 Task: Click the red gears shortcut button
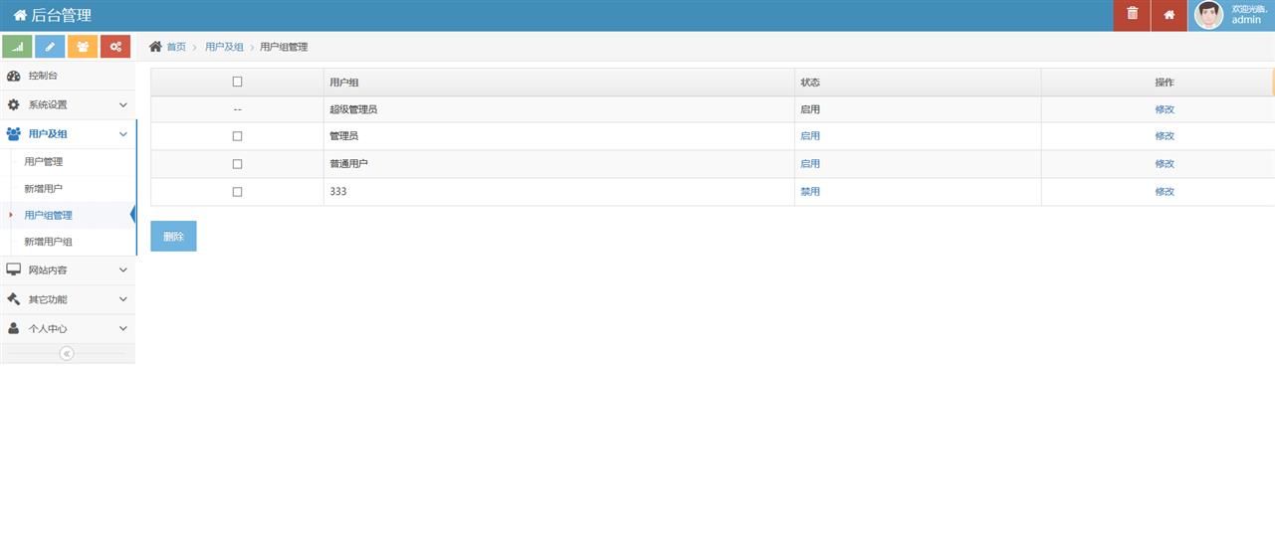pyautogui.click(x=115, y=47)
